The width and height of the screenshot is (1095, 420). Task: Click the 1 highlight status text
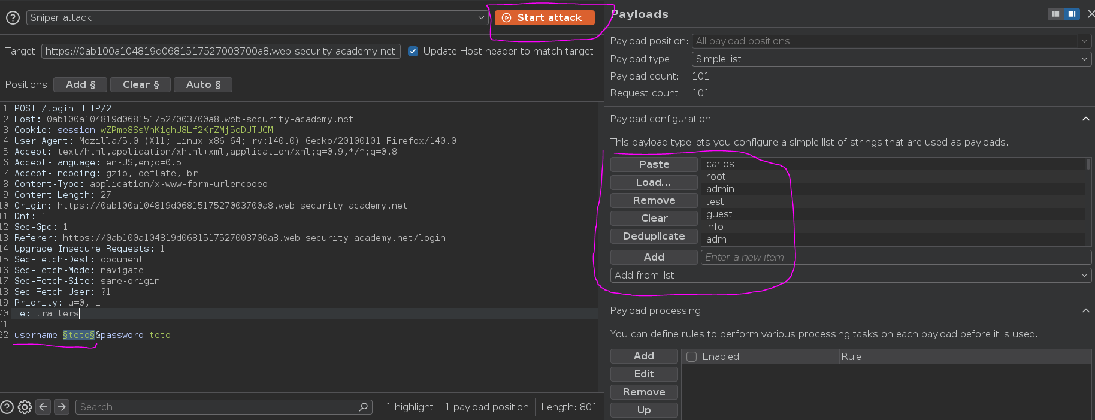[x=410, y=407]
